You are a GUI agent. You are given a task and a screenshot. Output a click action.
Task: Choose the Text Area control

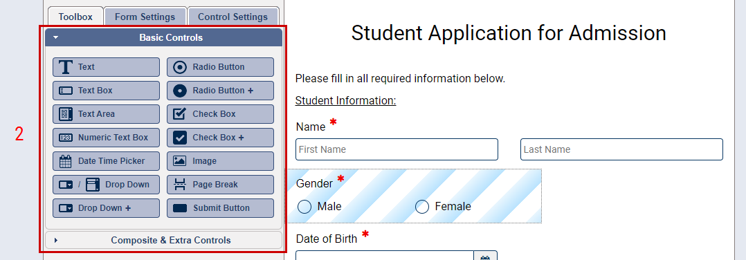[106, 114]
